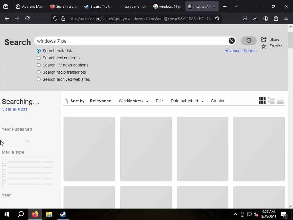
Task: Toggle sort direction arrows icon
Action: point(67,101)
